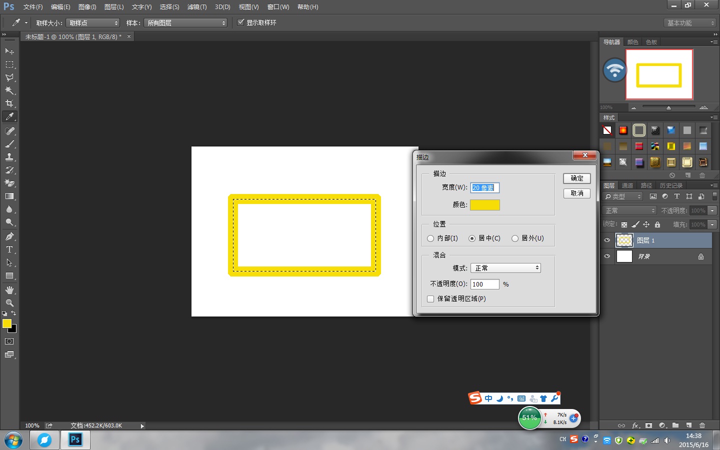Select the Horizontal Type tool

click(x=9, y=249)
